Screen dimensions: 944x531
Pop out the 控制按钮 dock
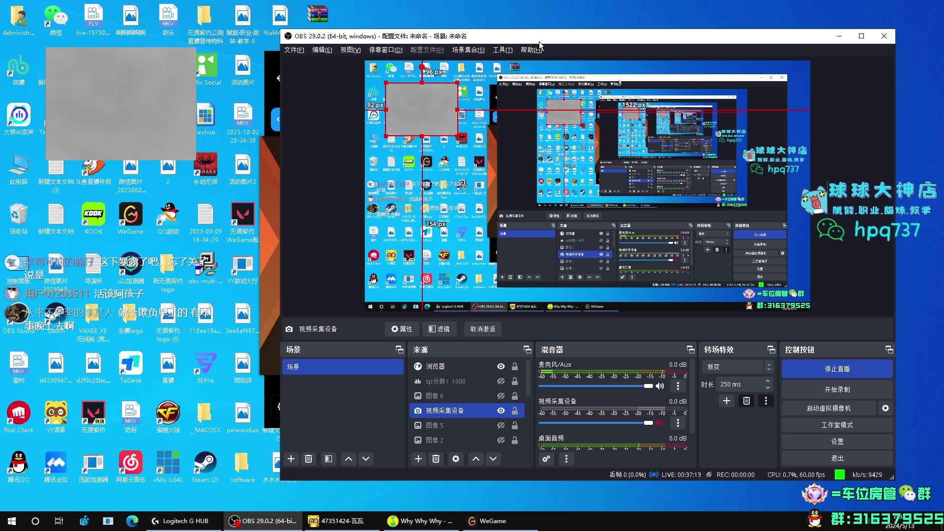[x=889, y=350]
